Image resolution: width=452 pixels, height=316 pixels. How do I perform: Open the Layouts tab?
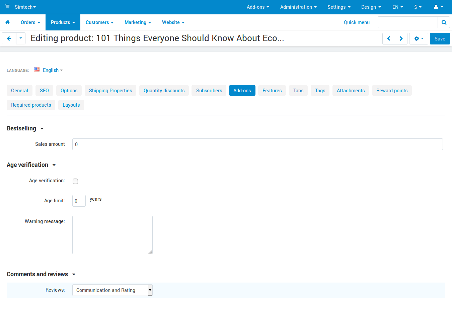click(x=71, y=105)
